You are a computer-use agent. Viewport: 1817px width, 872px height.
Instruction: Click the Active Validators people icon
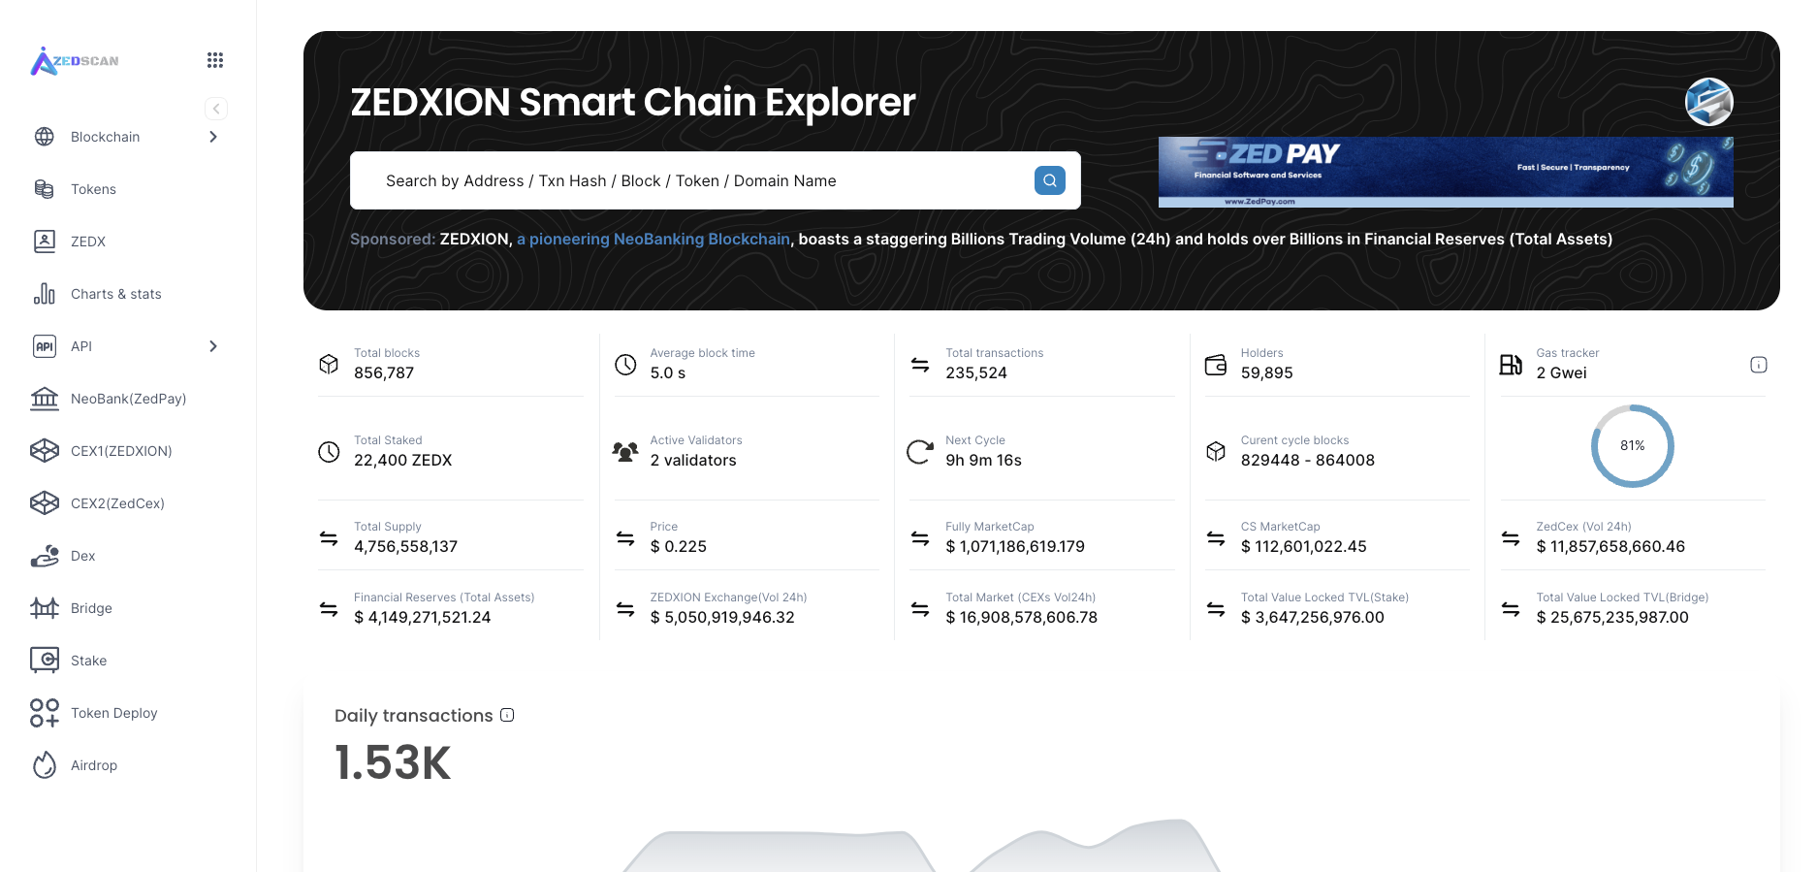(x=625, y=452)
